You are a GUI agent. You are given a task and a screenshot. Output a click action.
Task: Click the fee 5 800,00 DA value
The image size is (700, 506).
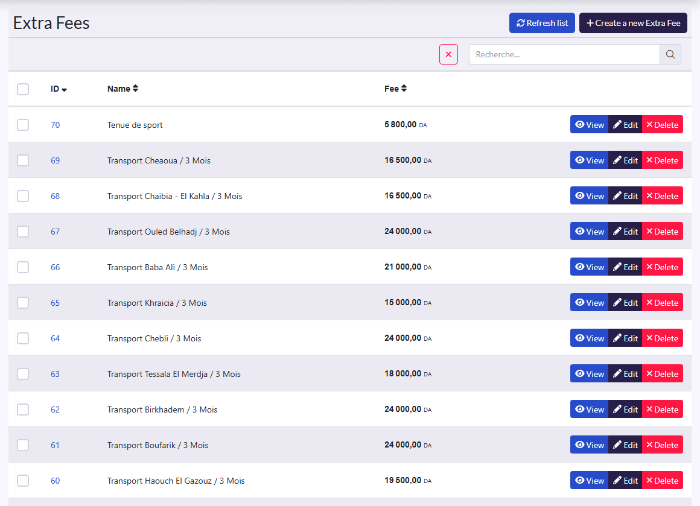[406, 124]
